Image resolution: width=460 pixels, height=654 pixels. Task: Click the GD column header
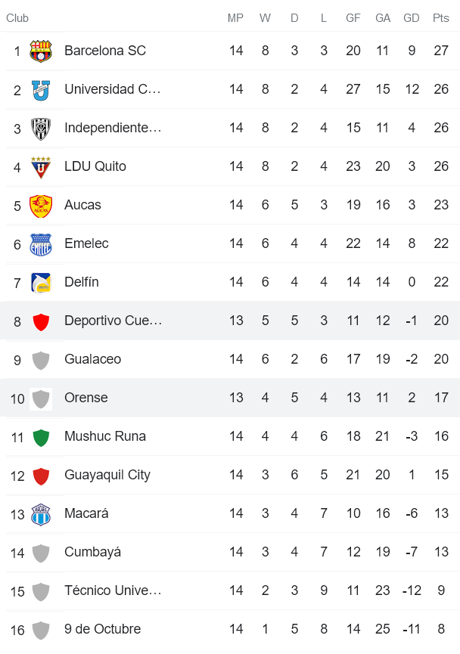(412, 18)
